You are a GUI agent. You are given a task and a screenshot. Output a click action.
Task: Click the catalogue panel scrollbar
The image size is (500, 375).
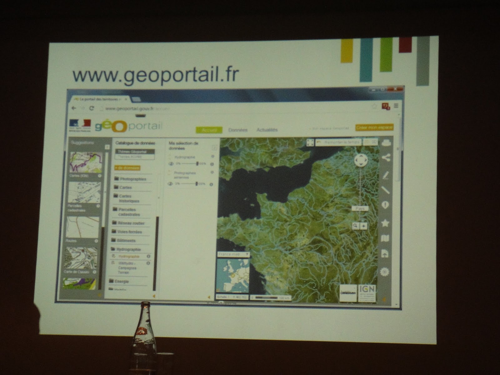point(155,254)
